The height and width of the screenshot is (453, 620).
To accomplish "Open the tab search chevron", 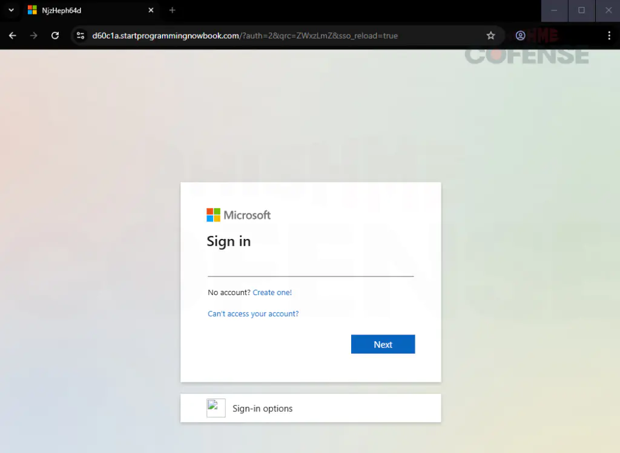I will pyautogui.click(x=10, y=10).
